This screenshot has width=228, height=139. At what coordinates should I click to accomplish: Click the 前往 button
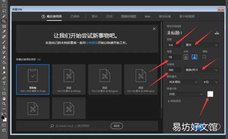click(x=117, y=126)
